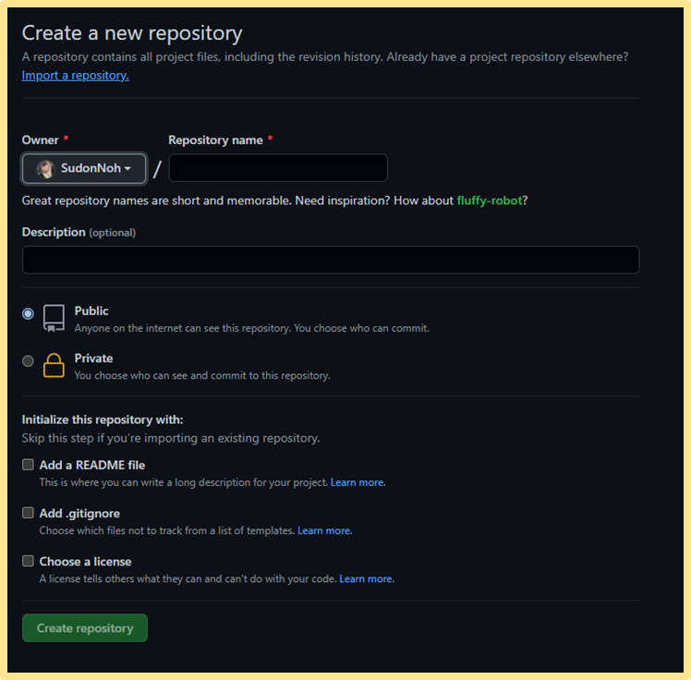Image resolution: width=691 pixels, height=680 pixels.
Task: Click the Choose a license label
Action: coord(85,562)
